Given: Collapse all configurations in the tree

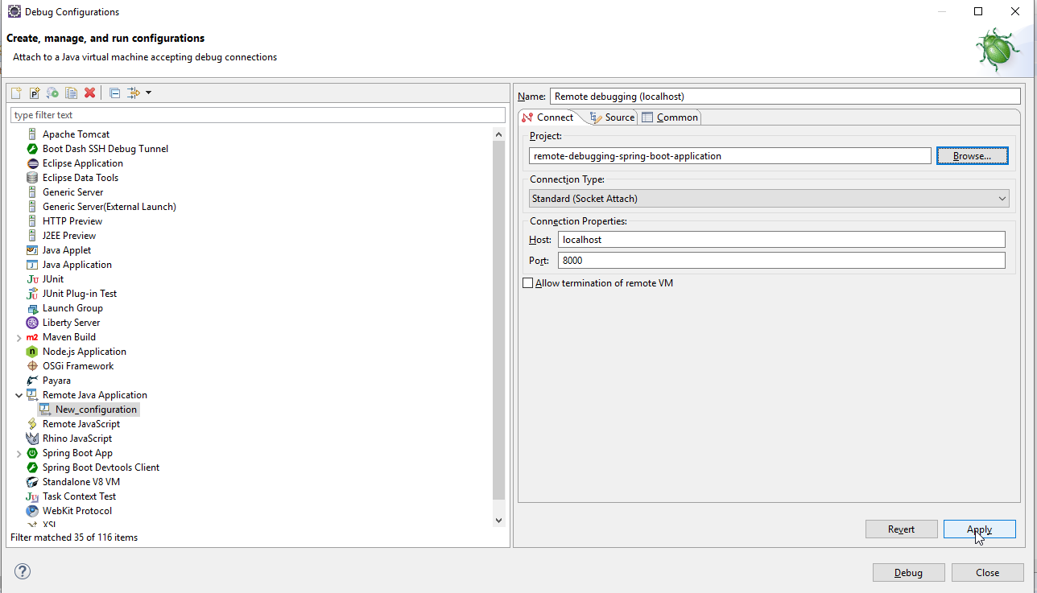Looking at the screenshot, I should coord(114,93).
